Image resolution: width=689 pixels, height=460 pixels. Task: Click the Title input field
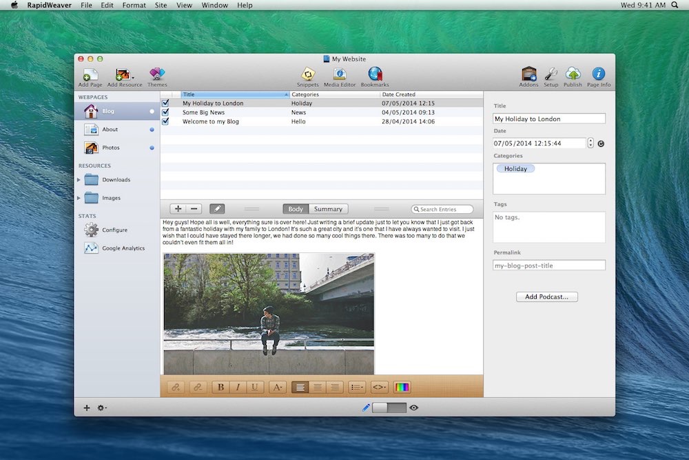tap(549, 119)
